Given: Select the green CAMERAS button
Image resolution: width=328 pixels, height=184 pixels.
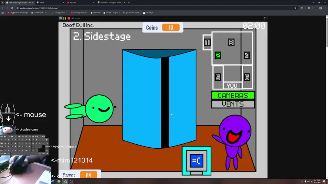Looking at the screenshot, I should coord(233,96).
